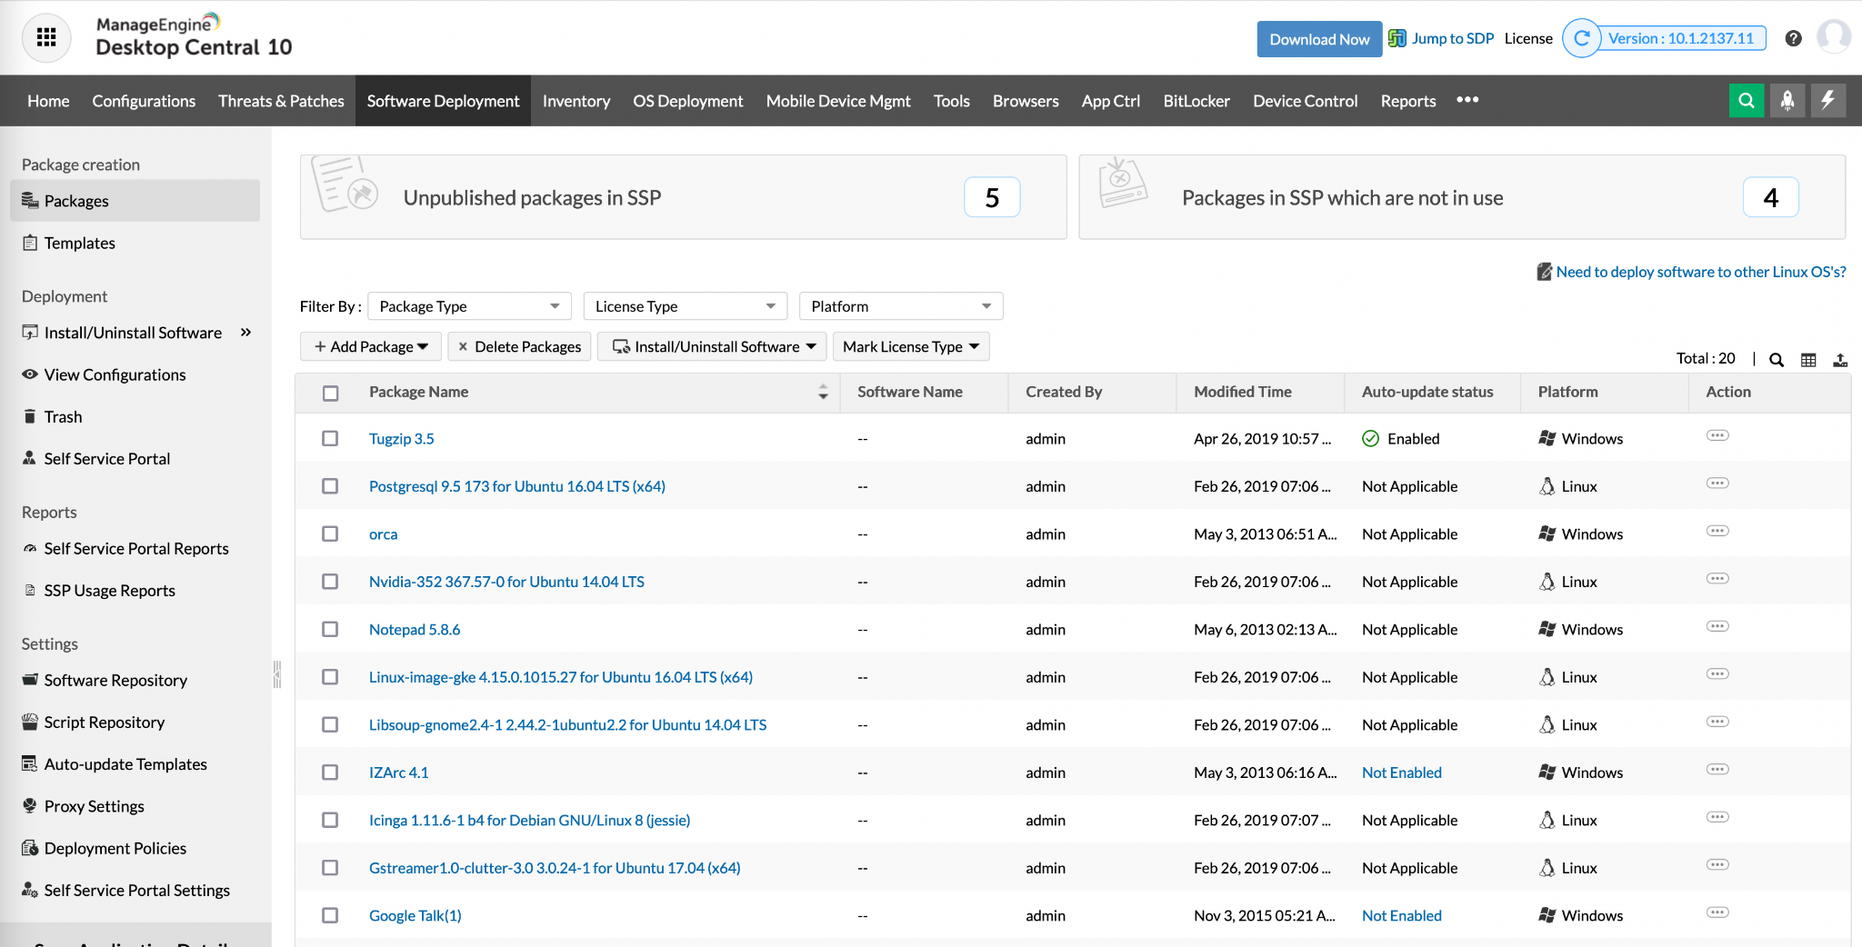This screenshot has width=1862, height=947.
Task: Open the Platform filter dropdown
Action: coord(901,306)
